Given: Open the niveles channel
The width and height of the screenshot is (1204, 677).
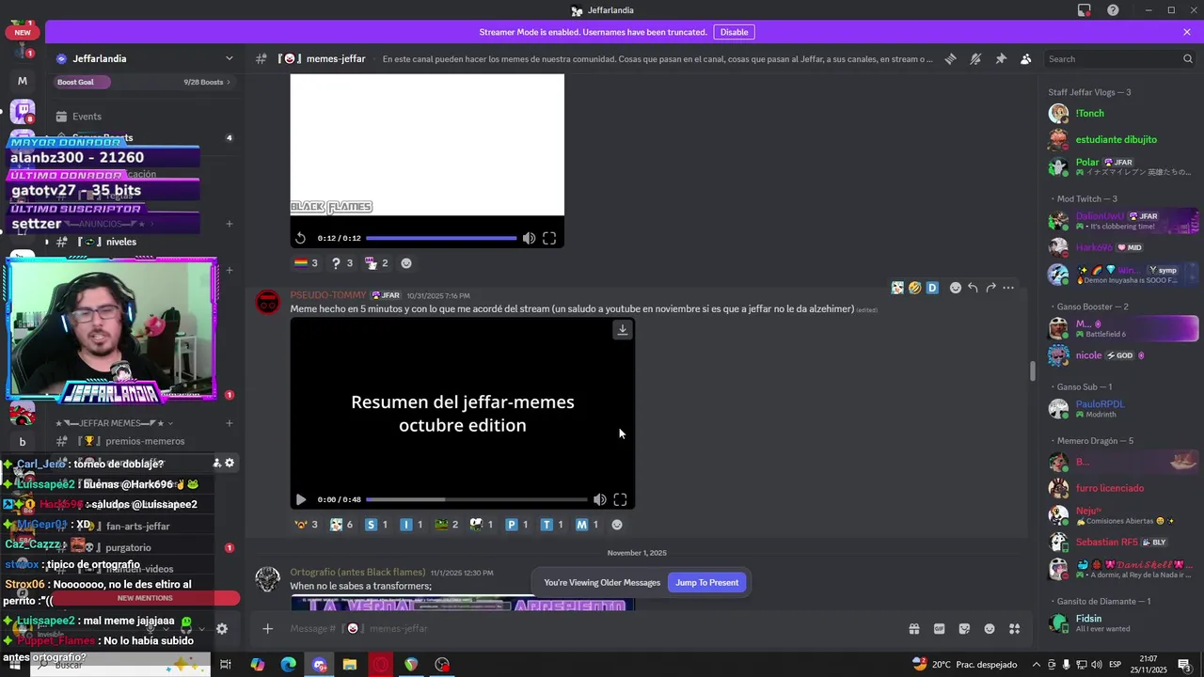Looking at the screenshot, I should coord(121,242).
